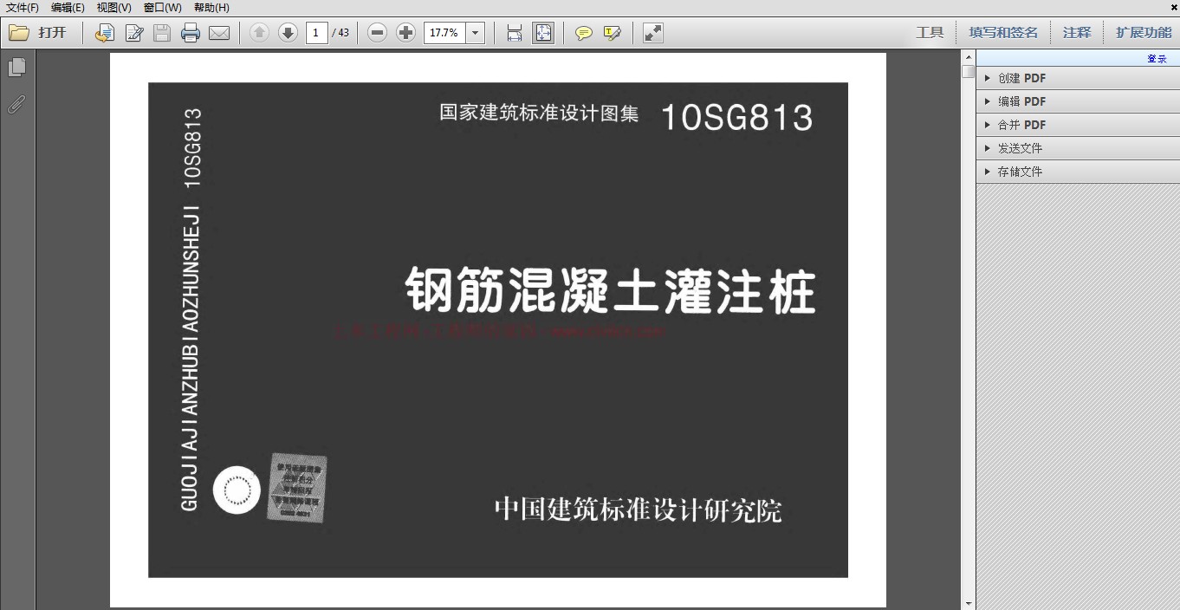Open the 填写和签名 pane
The image size is (1180, 610).
1003,33
